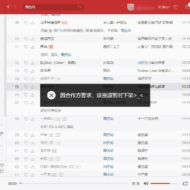190x190 pixels.
Task: Download song number 63
Action: (x=33, y=167)
